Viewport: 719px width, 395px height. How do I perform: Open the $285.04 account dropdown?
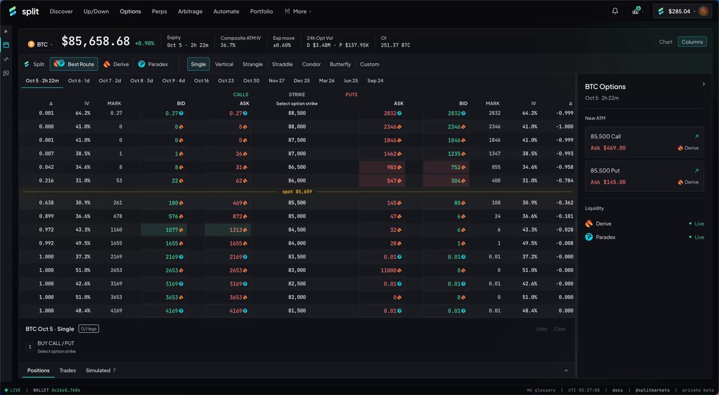pos(683,11)
